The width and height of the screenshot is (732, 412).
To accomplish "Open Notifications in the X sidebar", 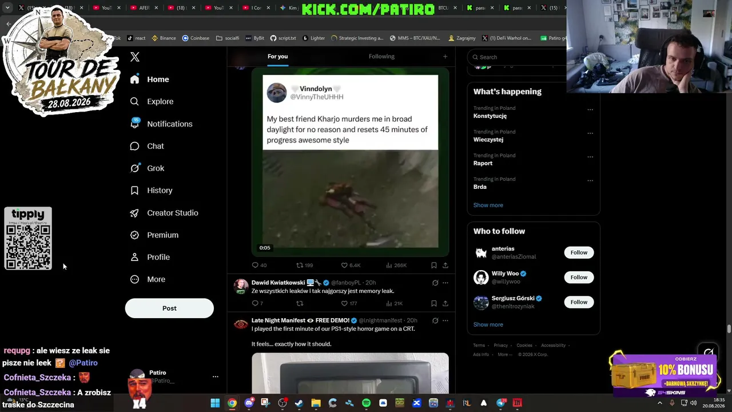I will pyautogui.click(x=161, y=124).
